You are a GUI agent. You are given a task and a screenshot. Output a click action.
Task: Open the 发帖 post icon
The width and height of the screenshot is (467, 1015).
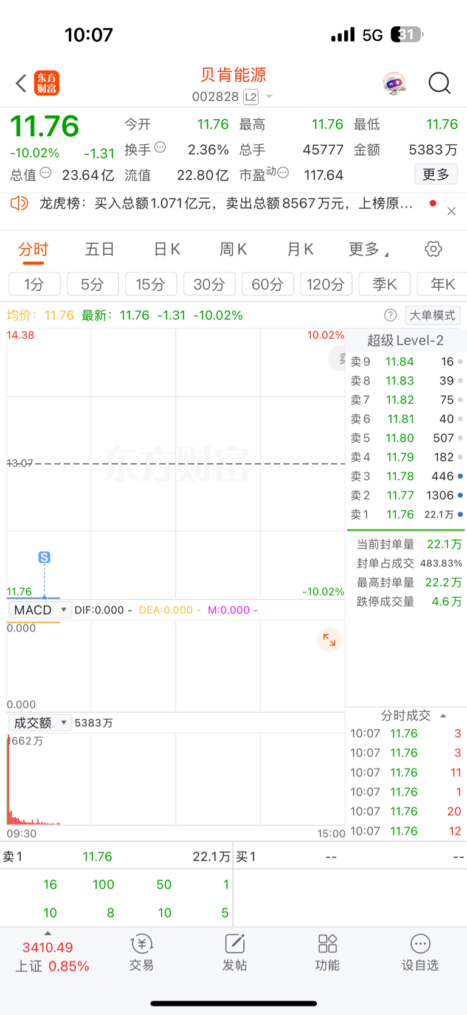(x=235, y=952)
